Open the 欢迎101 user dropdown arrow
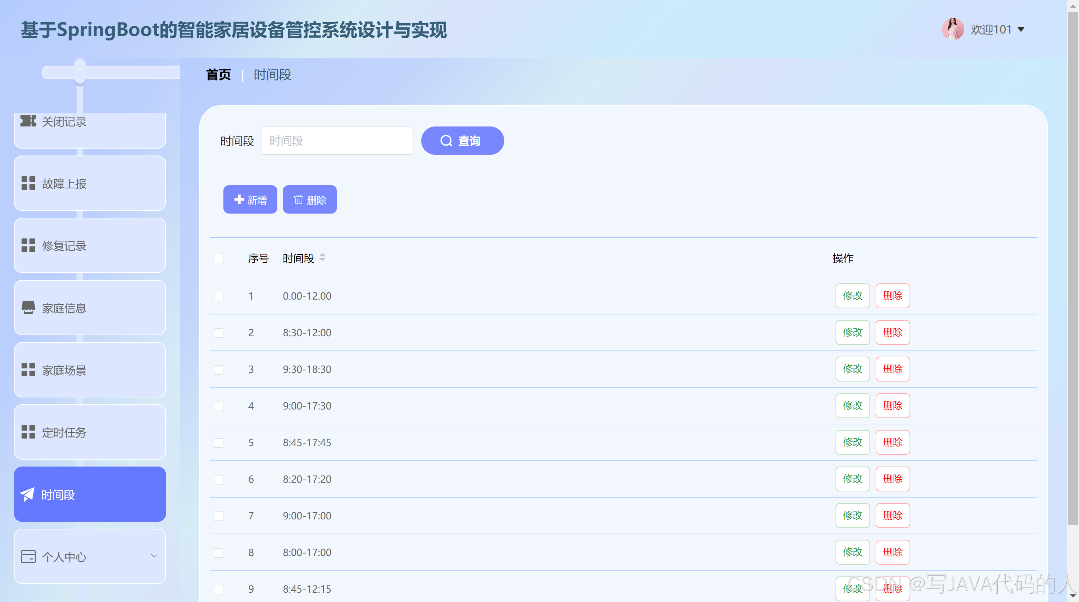Image resolution: width=1079 pixels, height=602 pixels. (1021, 29)
